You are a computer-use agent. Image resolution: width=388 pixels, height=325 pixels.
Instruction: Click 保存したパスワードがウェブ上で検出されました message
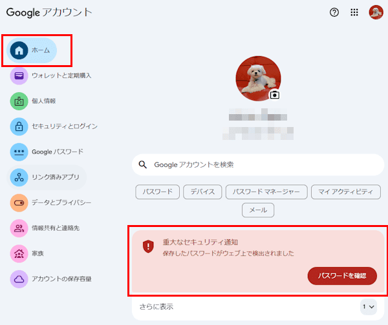(228, 253)
